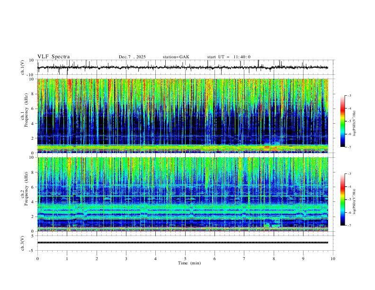
Task: Click the log(PSD) label beside ch.2 color bar
Action: coord(354,201)
